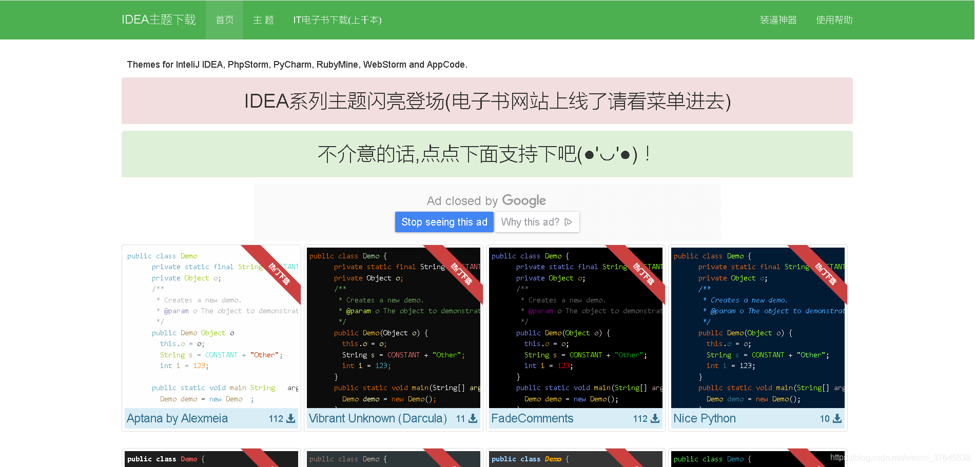Open the 主题 menu item
Image resolution: width=975 pixels, height=467 pixels.
point(263,20)
